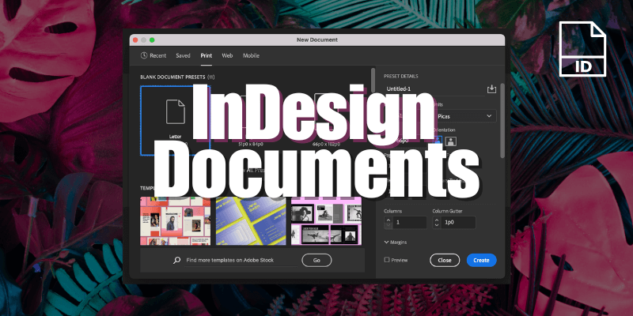Open the pink magazine template thumbnail
Screen dimensions: 633x316
pyautogui.click(x=175, y=221)
